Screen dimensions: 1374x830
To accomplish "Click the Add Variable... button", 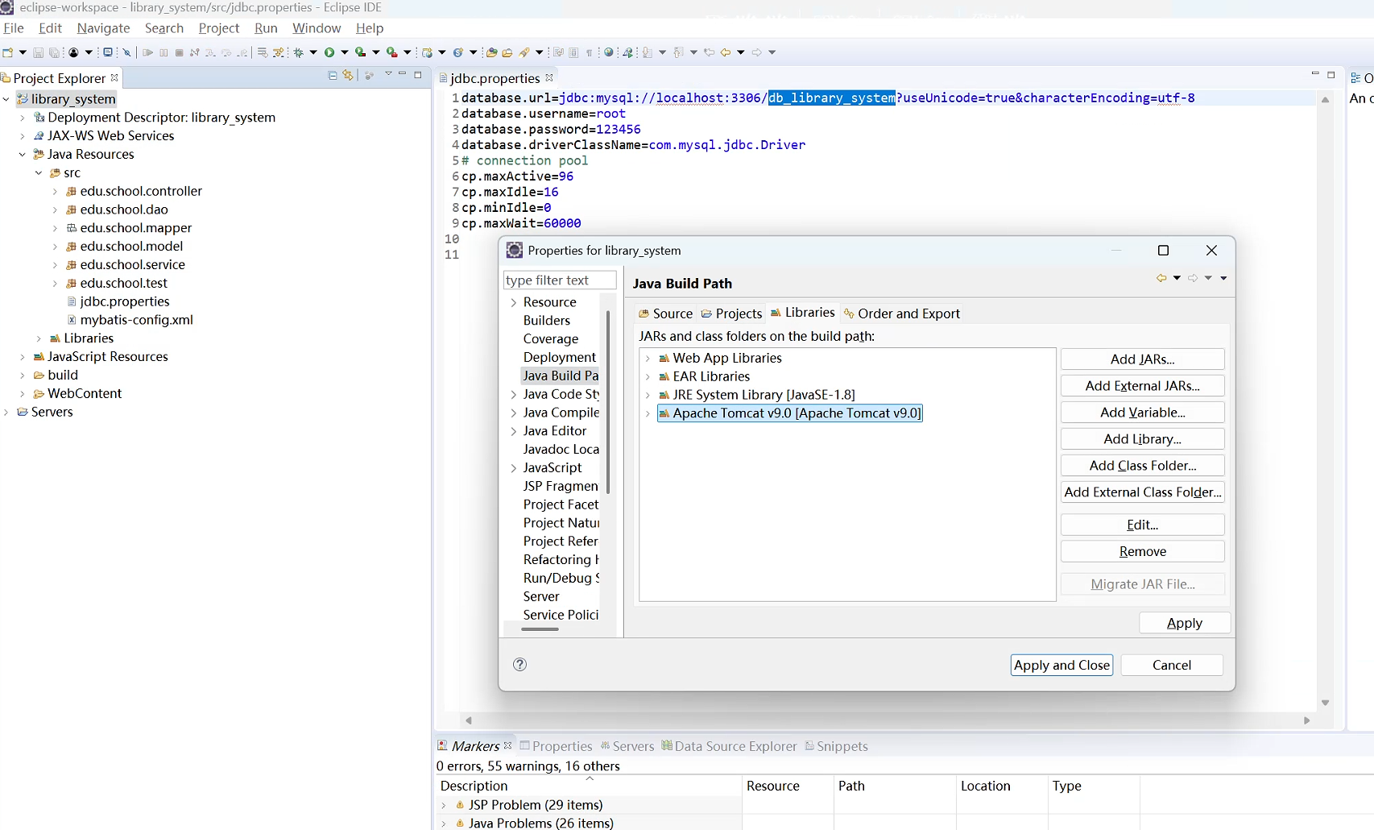I will pyautogui.click(x=1142, y=413).
